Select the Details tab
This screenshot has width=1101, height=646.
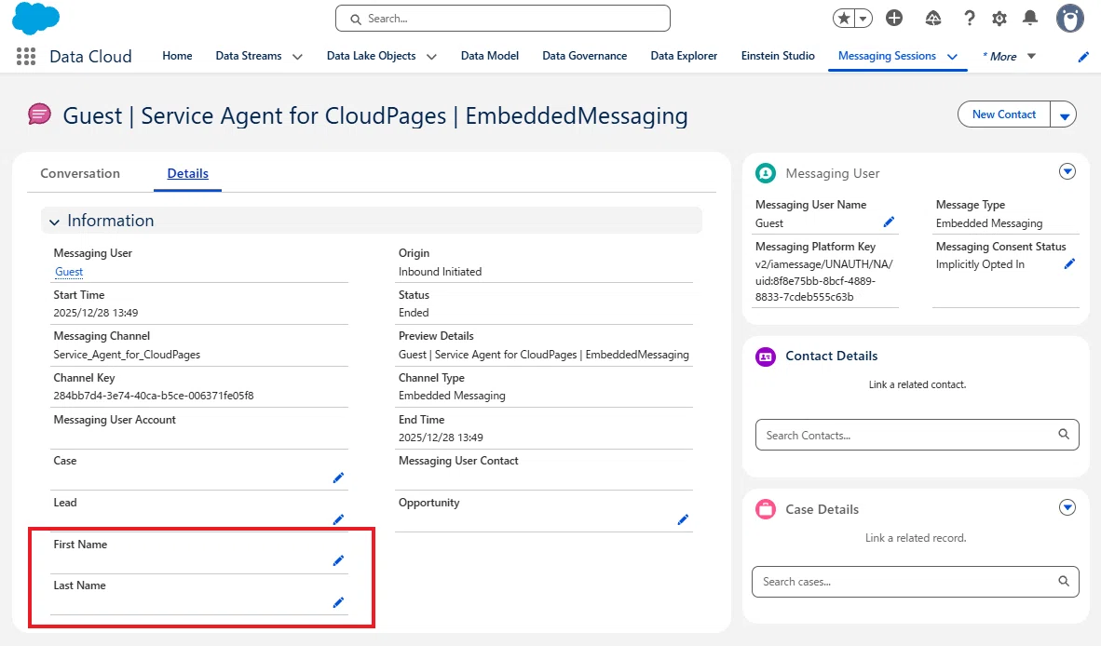tap(187, 173)
